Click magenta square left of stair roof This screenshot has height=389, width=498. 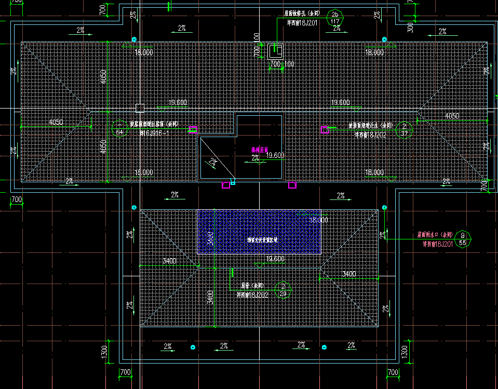(193, 130)
